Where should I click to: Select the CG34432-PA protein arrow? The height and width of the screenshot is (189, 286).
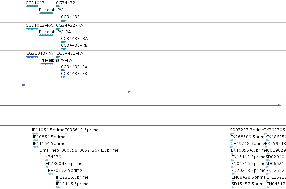58,57
